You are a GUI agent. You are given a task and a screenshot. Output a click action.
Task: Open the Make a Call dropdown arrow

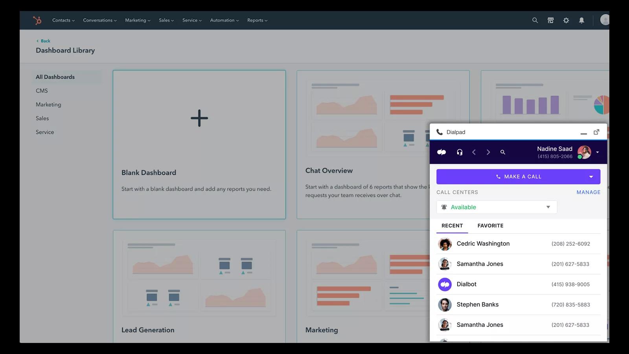click(591, 177)
